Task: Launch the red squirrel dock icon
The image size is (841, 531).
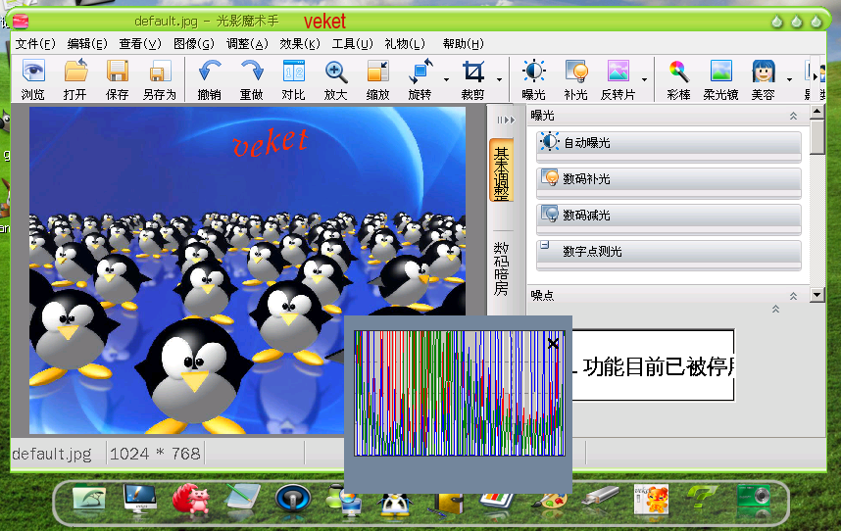Action: point(191,499)
